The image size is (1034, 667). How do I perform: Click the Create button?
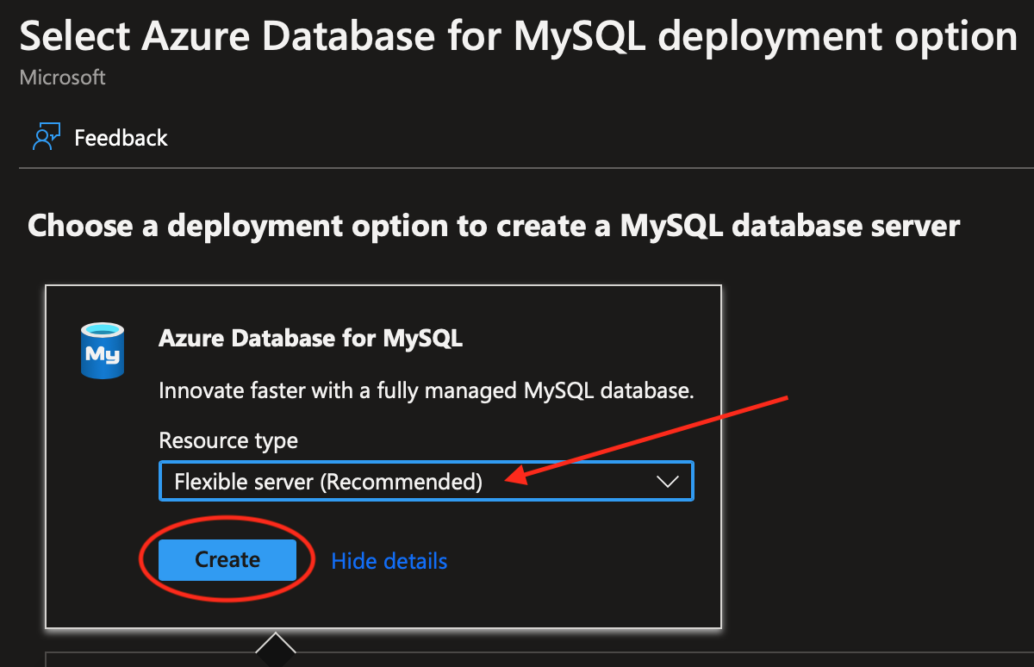[x=227, y=560]
